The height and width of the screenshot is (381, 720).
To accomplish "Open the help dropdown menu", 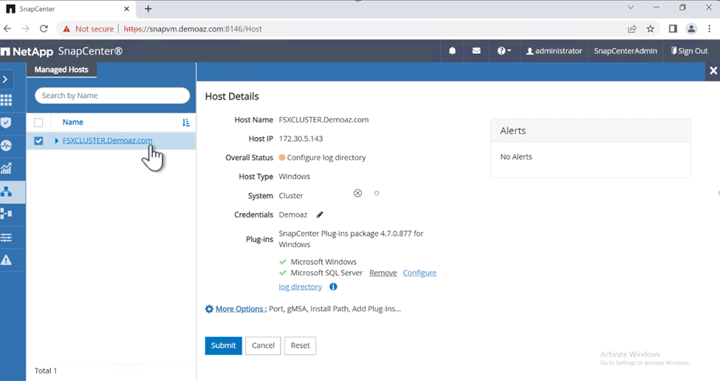I will pyautogui.click(x=504, y=51).
